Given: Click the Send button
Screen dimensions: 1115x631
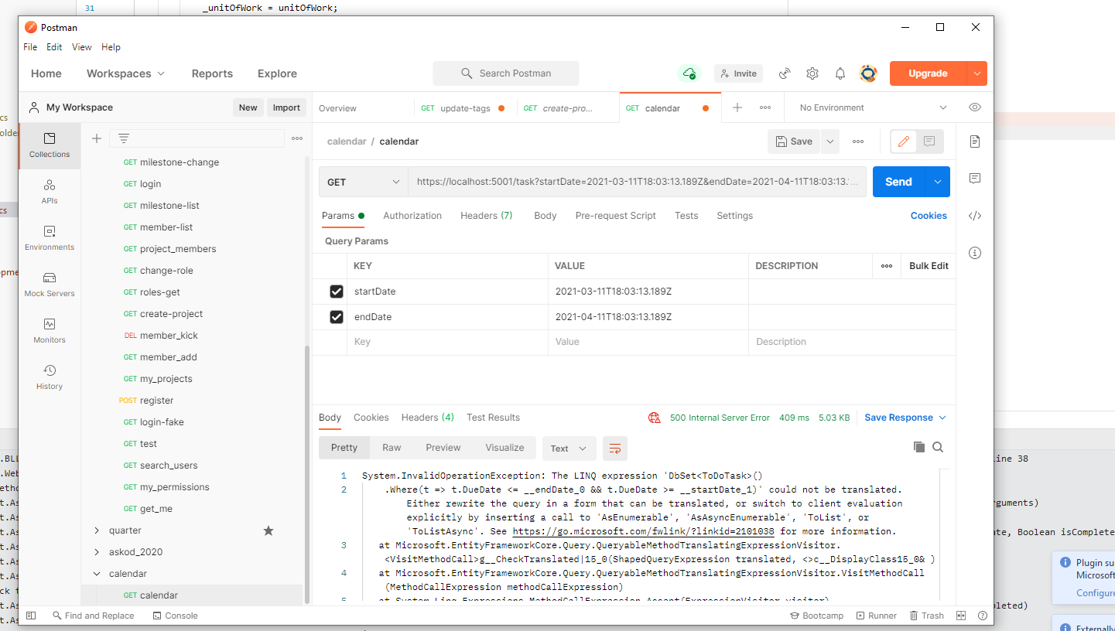Looking at the screenshot, I should [898, 182].
